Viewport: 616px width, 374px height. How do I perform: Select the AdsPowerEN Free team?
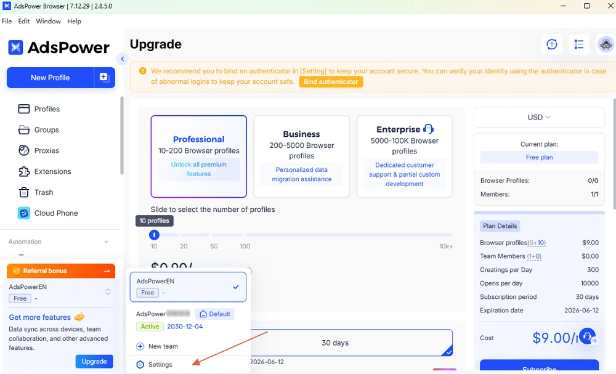188,287
